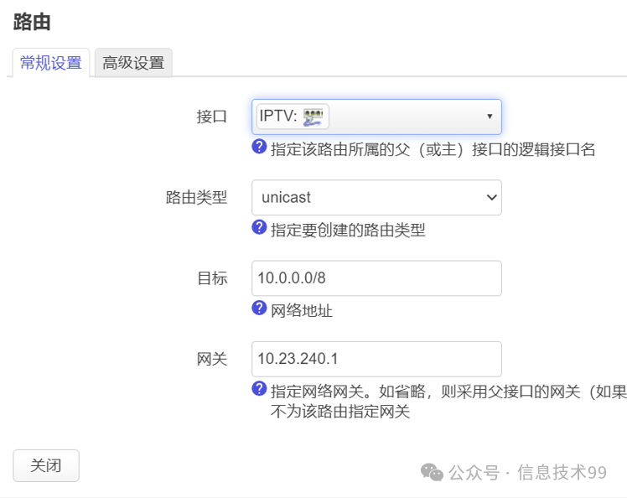Click the IPTV interface network icon
The width and height of the screenshot is (627, 498).
[x=313, y=117]
